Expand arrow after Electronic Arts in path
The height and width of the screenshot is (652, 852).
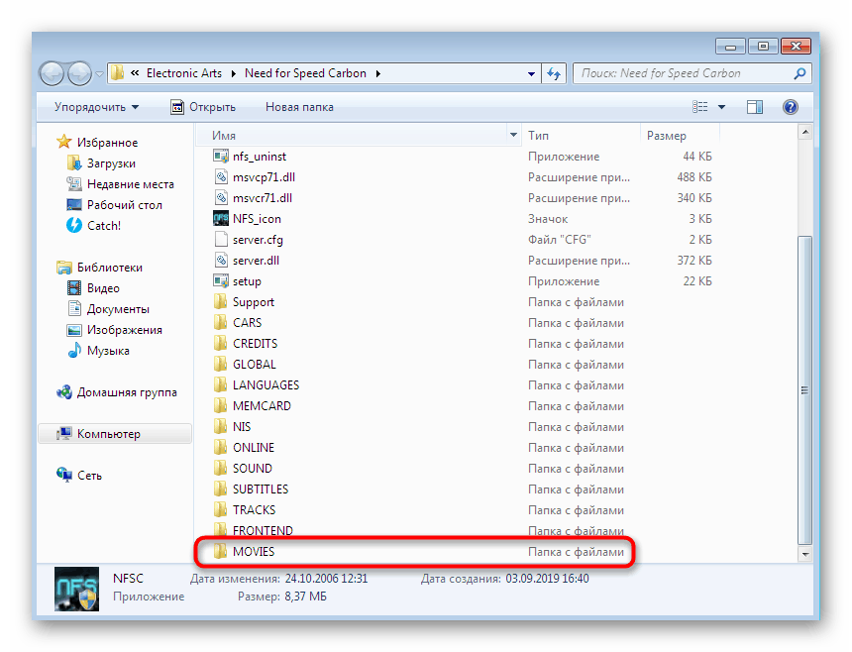[234, 74]
